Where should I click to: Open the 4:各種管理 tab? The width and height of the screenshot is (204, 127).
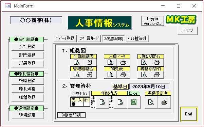point(137,38)
